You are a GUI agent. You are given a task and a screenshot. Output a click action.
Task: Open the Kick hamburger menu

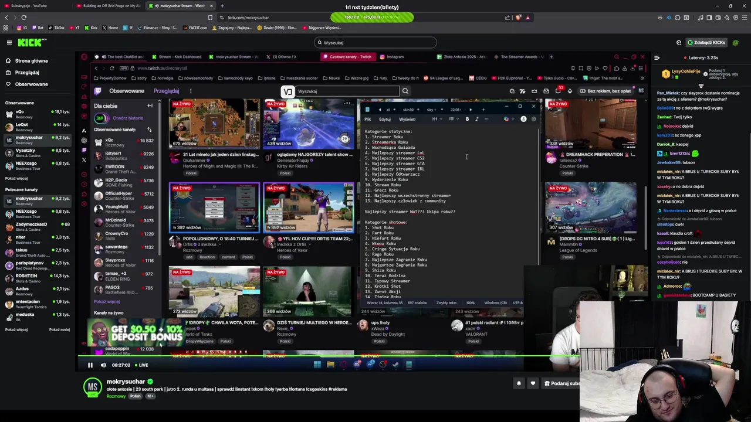pos(9,42)
